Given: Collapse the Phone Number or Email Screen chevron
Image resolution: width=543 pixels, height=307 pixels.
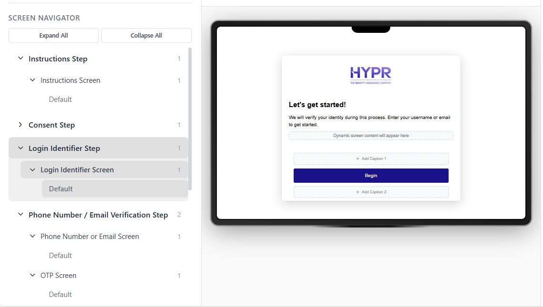Looking at the screenshot, I should click(x=32, y=237).
